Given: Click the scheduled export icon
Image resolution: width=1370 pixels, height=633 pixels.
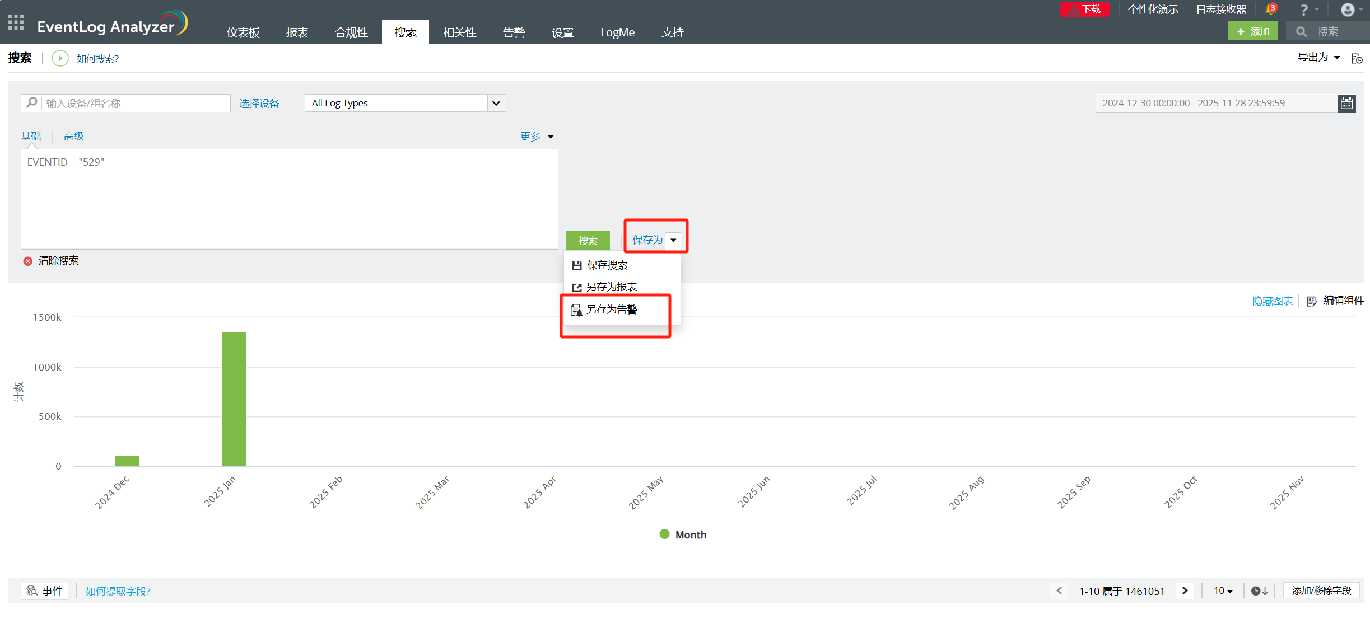Looking at the screenshot, I should pyautogui.click(x=1357, y=59).
